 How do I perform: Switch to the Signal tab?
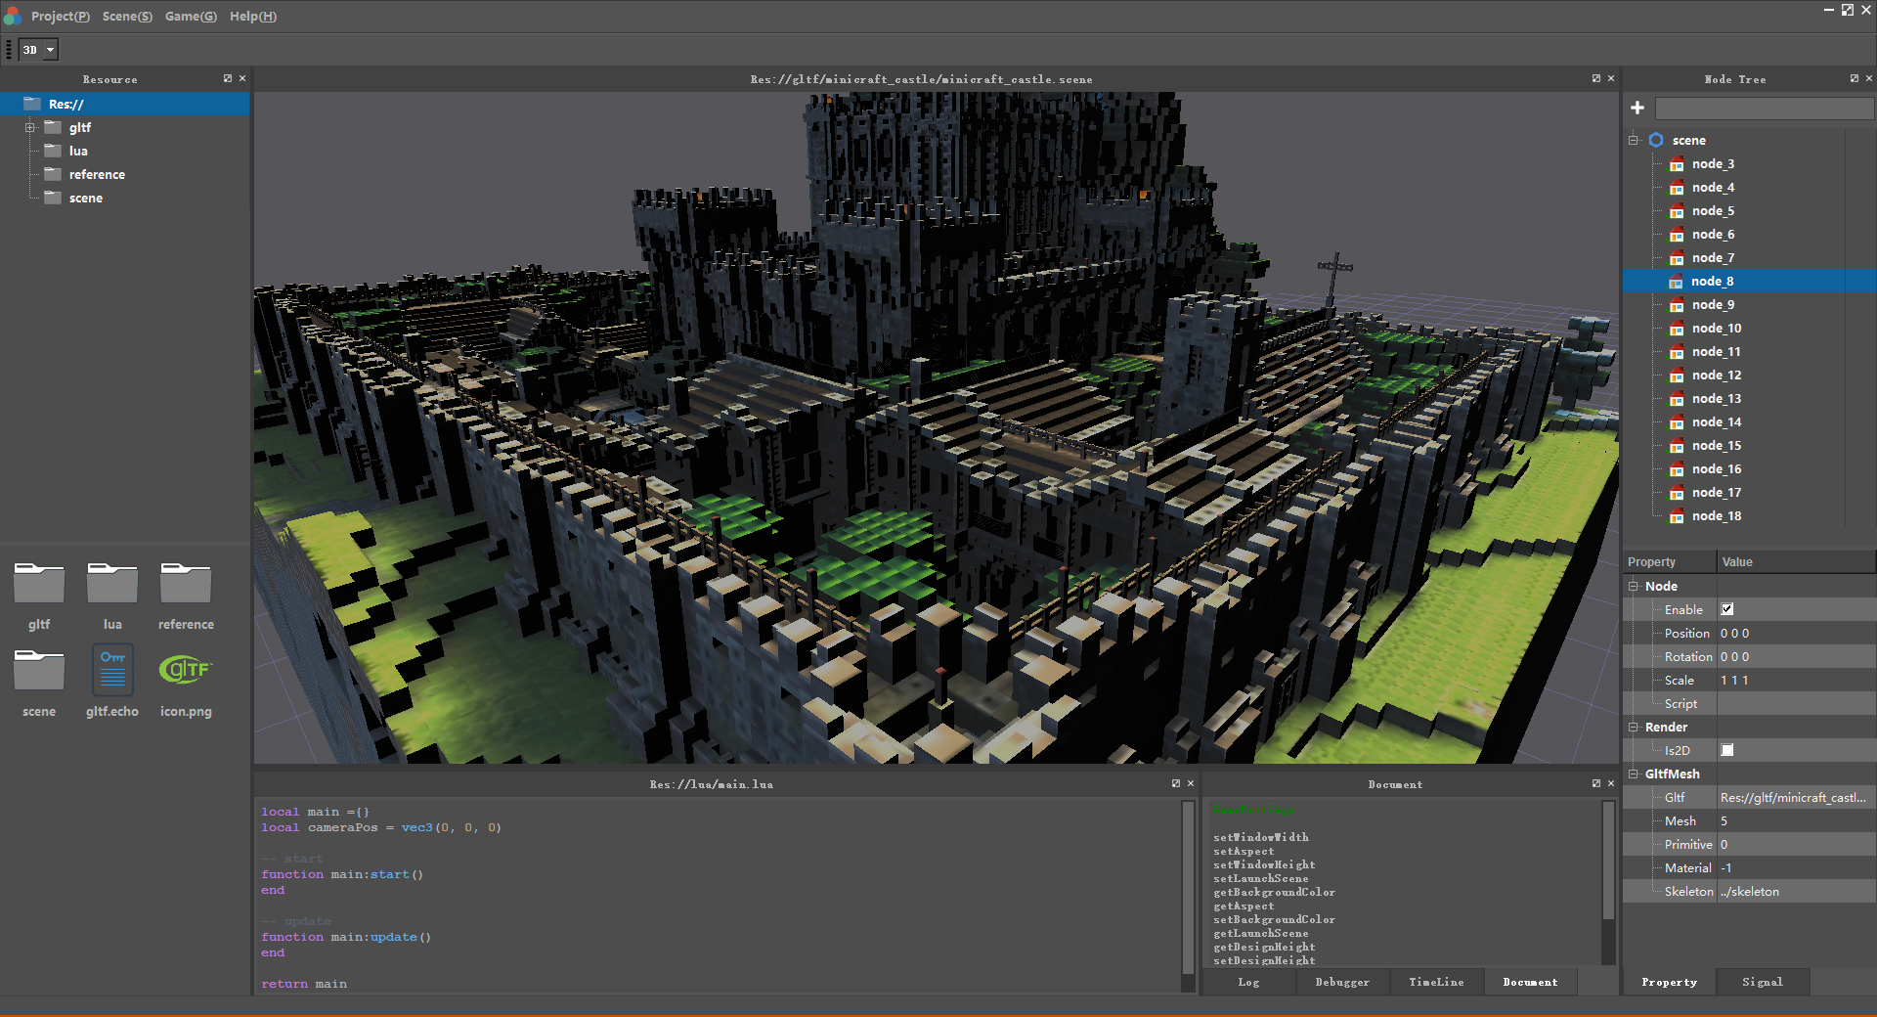tap(1762, 982)
